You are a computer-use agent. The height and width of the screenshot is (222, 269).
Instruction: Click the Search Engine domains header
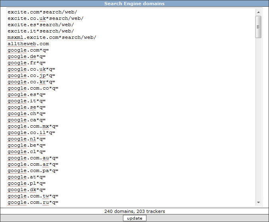pos(134,4)
